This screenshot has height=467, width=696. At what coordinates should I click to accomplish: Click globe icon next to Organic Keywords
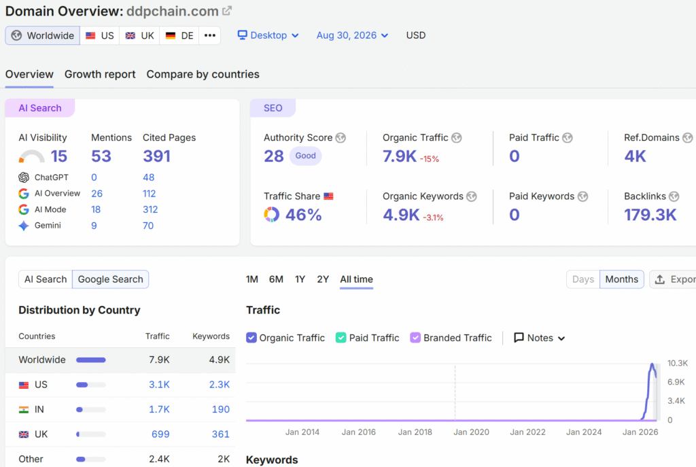pyautogui.click(x=472, y=196)
